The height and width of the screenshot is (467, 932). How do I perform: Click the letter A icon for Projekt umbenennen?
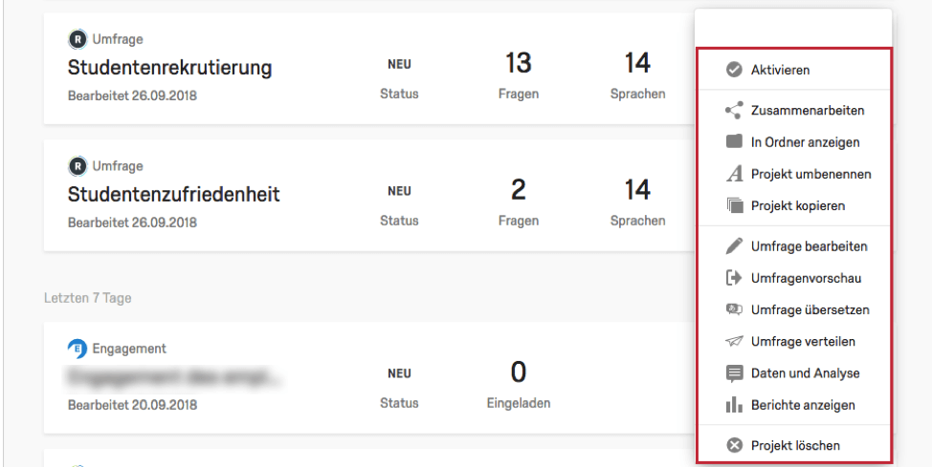[735, 174]
